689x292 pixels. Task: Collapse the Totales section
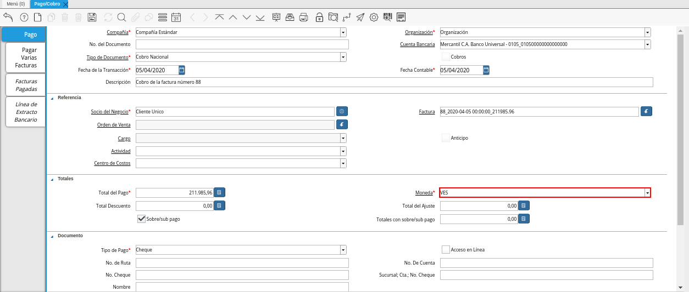(x=53, y=179)
